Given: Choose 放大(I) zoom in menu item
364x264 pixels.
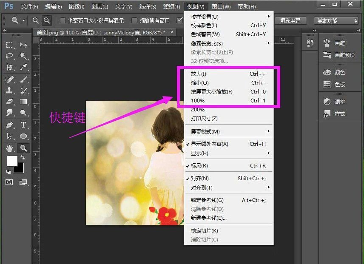Looking at the screenshot, I should tap(229, 74).
